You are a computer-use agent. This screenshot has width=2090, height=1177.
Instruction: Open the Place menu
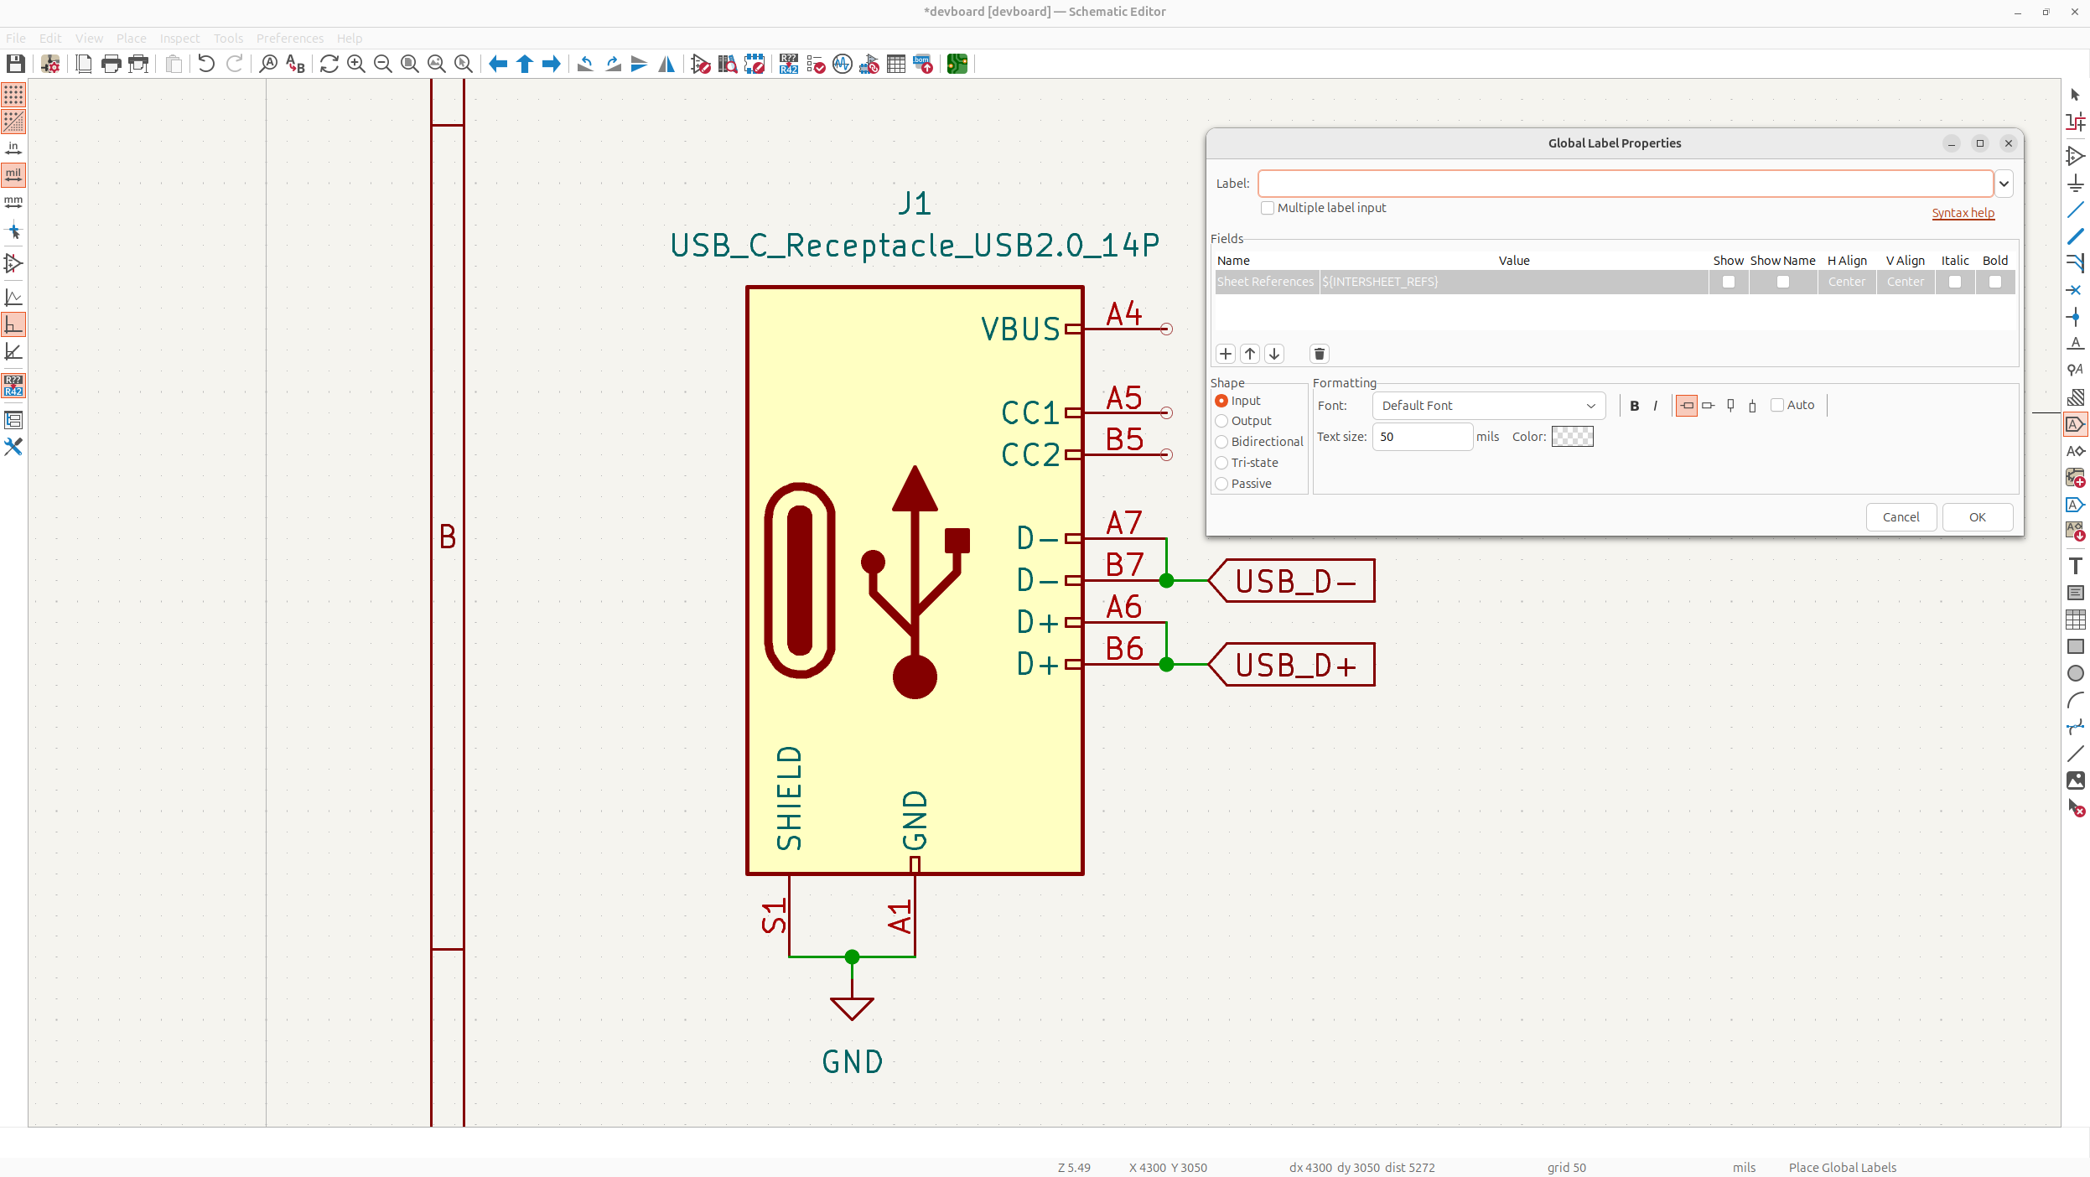coord(131,39)
